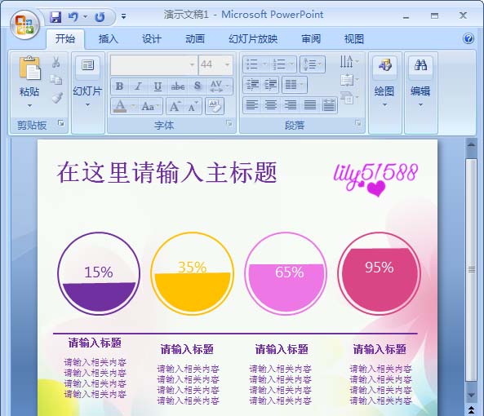Viewport: 484px width, 416px height.
Task: Open the Font (字体) dialog launcher
Action: pyautogui.click(x=229, y=123)
